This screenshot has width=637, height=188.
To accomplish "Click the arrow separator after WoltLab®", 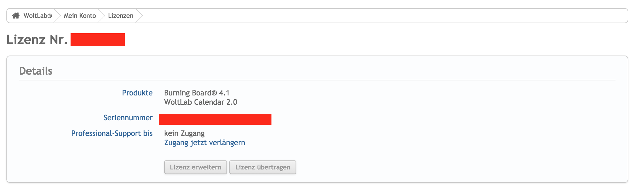I will coord(57,16).
